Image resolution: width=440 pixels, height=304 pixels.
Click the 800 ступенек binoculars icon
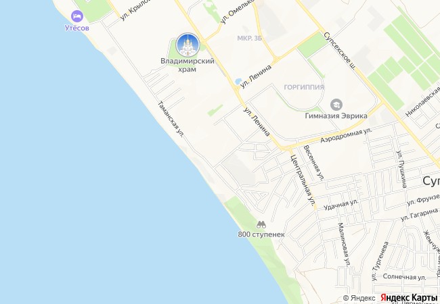261,224
